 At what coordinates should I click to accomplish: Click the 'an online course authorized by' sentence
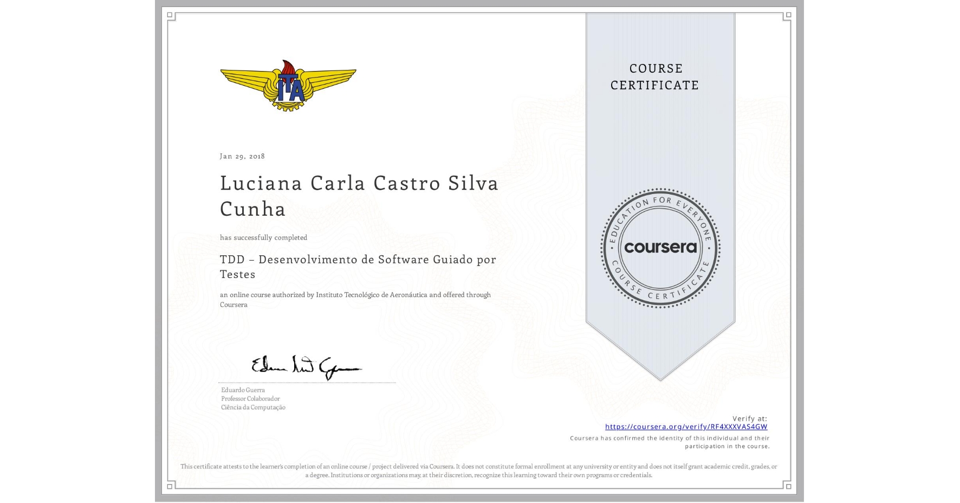pyautogui.click(x=355, y=300)
